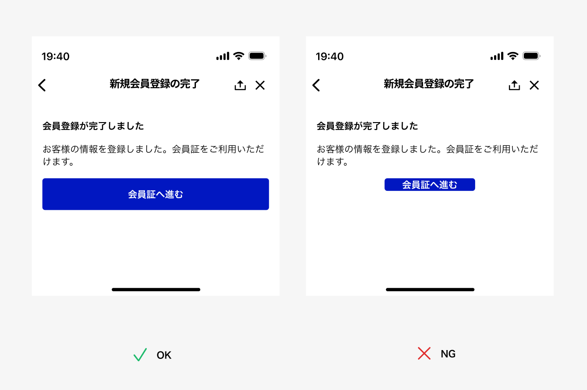Viewport: 587px width, 390px height.
Task: Click the cellular signal bars on the NG screen
Action: point(496,56)
